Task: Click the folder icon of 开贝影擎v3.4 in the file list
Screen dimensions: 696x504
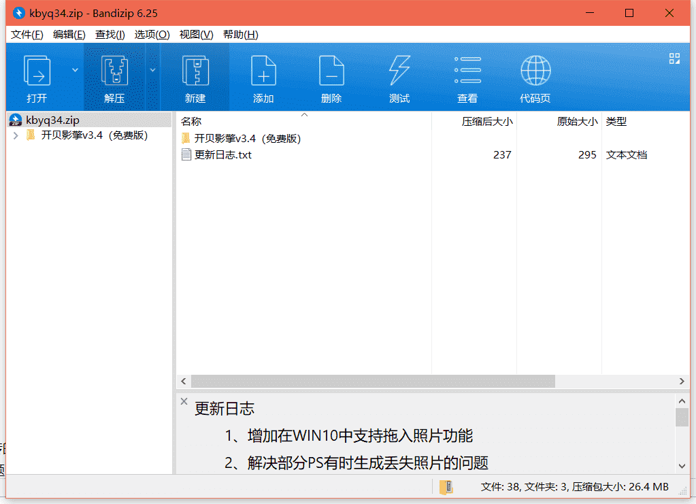Action: click(x=186, y=139)
